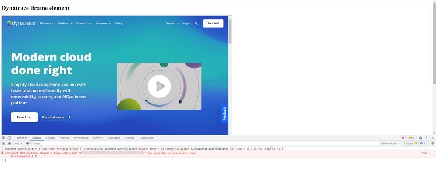Expand the Default levels dropdown

pos(390,144)
